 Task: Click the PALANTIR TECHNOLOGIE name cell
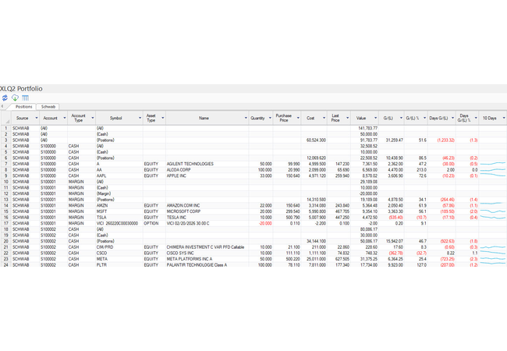tap(207, 264)
